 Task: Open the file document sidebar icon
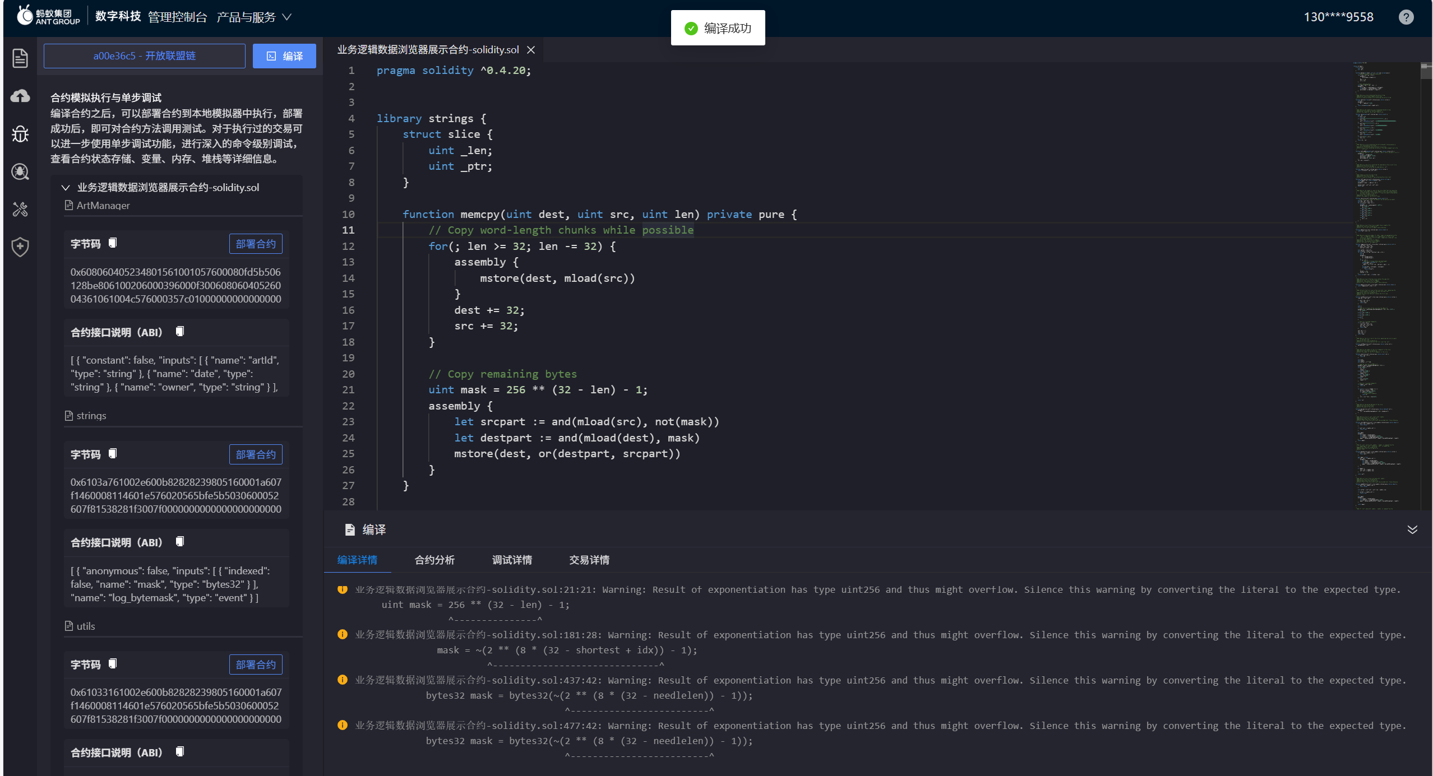[20, 58]
